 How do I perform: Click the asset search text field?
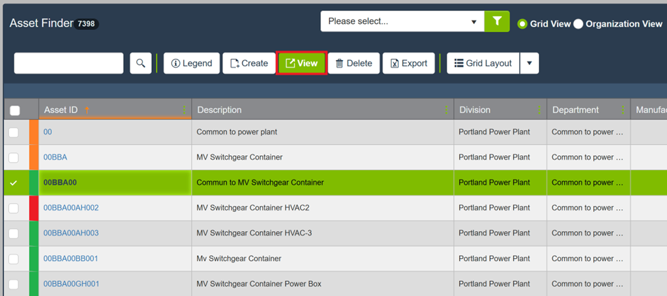[x=68, y=63]
